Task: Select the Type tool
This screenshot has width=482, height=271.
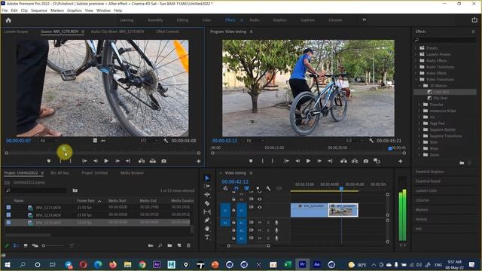Action: pyautogui.click(x=207, y=237)
